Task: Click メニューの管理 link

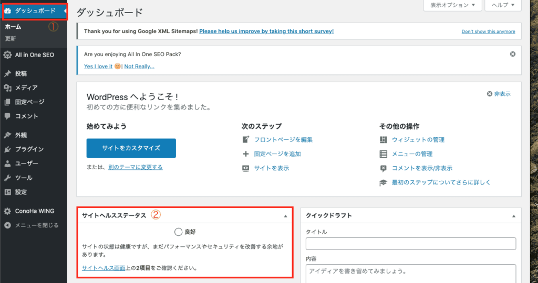Action: pyautogui.click(x=412, y=154)
